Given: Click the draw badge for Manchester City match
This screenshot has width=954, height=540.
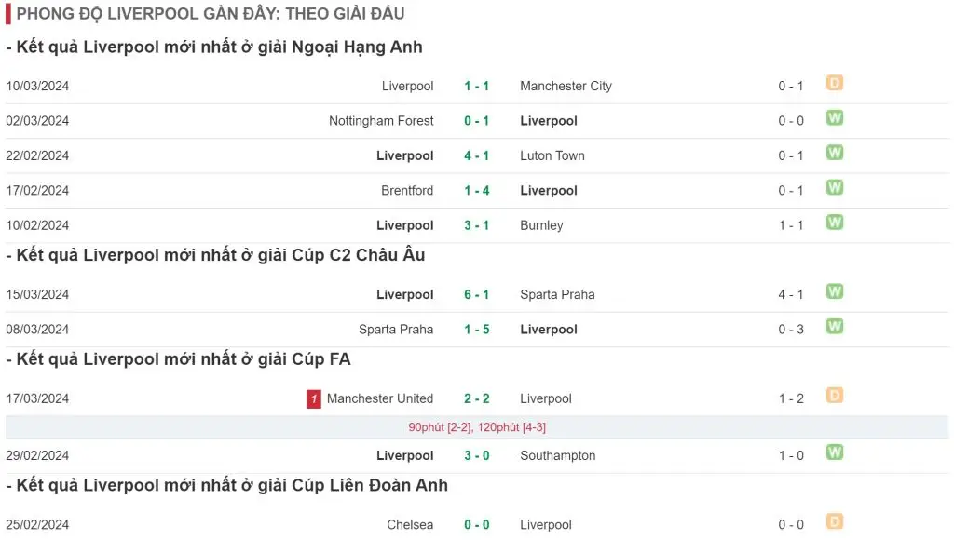Looking at the screenshot, I should (834, 83).
